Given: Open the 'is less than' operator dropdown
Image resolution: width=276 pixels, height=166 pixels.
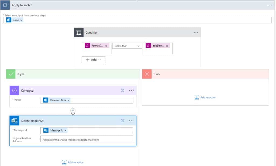Looking at the screenshot, I should (127, 46).
